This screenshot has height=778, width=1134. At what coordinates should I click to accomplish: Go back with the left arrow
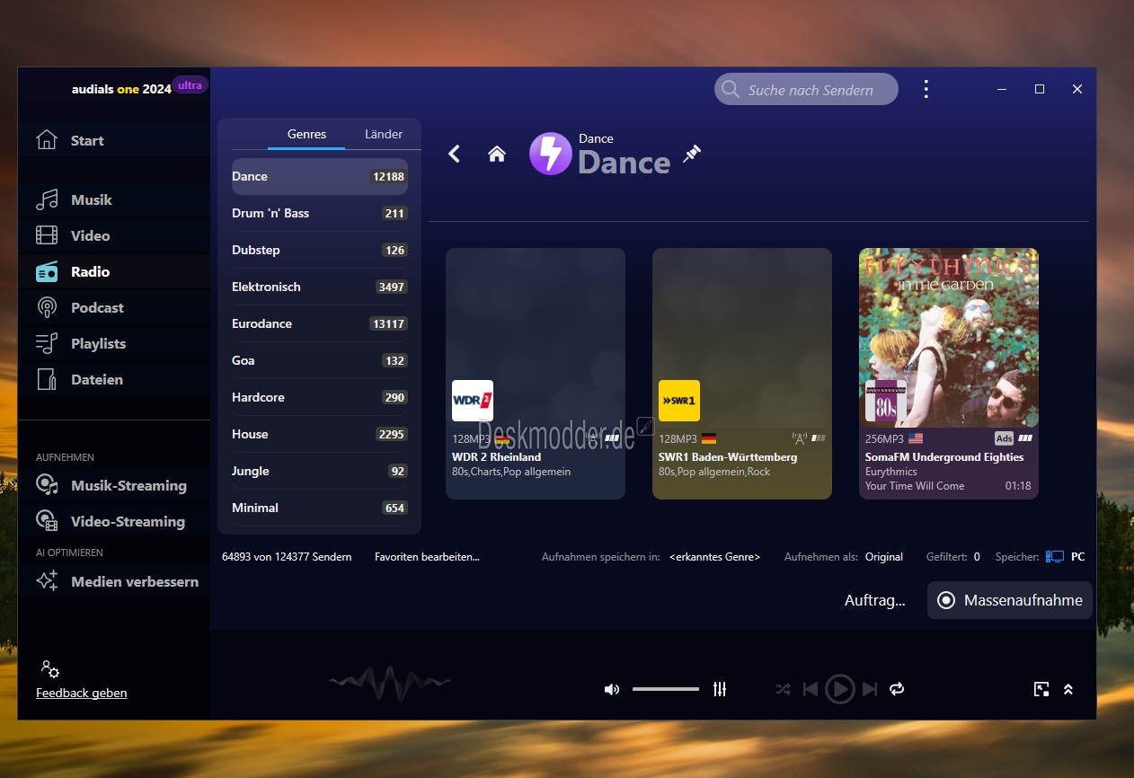point(454,154)
